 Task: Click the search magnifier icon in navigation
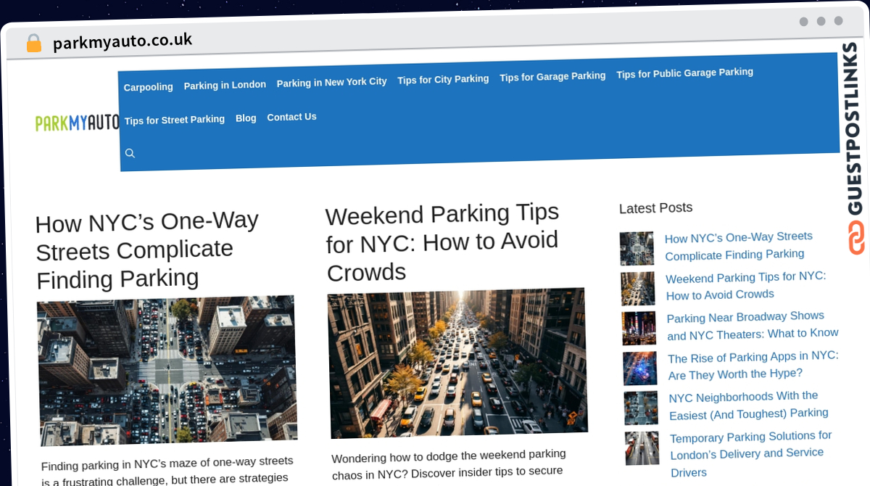130,153
